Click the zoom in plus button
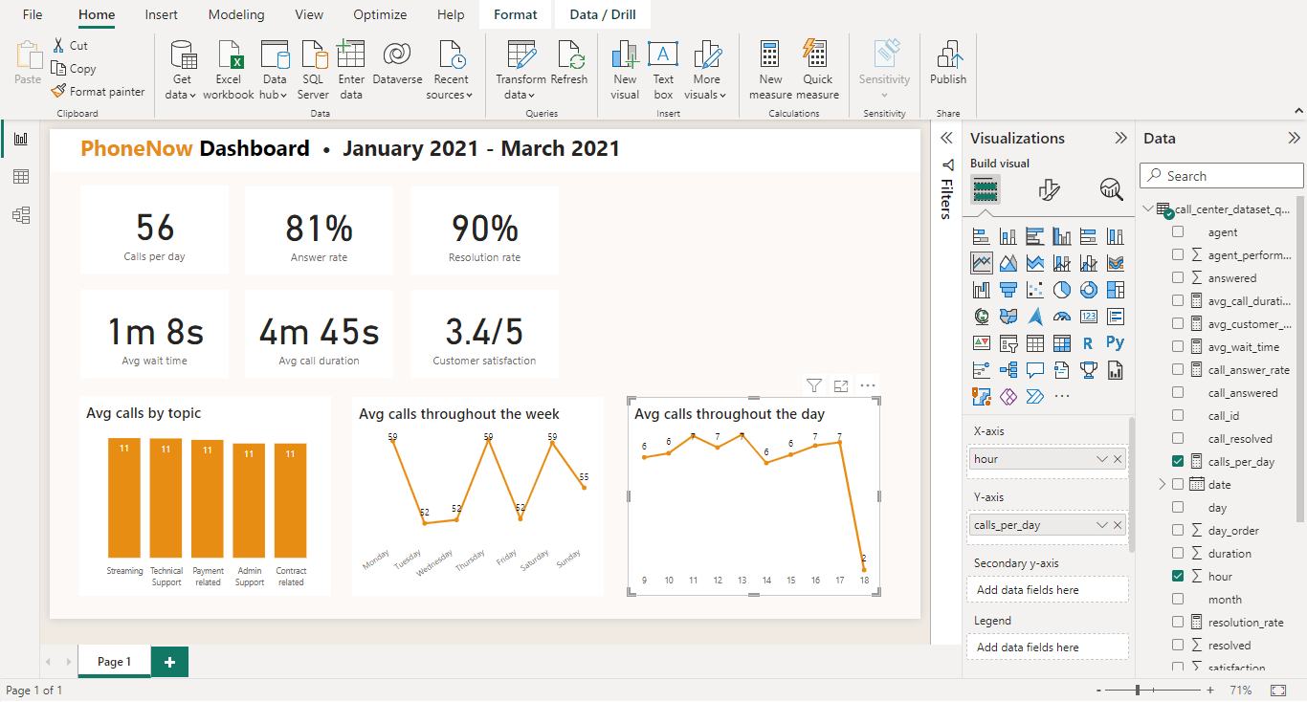This screenshot has width=1307, height=702. click(1210, 690)
